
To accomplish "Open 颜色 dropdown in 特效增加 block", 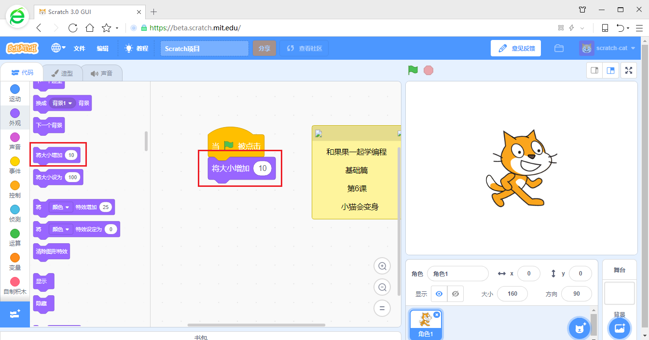I will (61, 207).
